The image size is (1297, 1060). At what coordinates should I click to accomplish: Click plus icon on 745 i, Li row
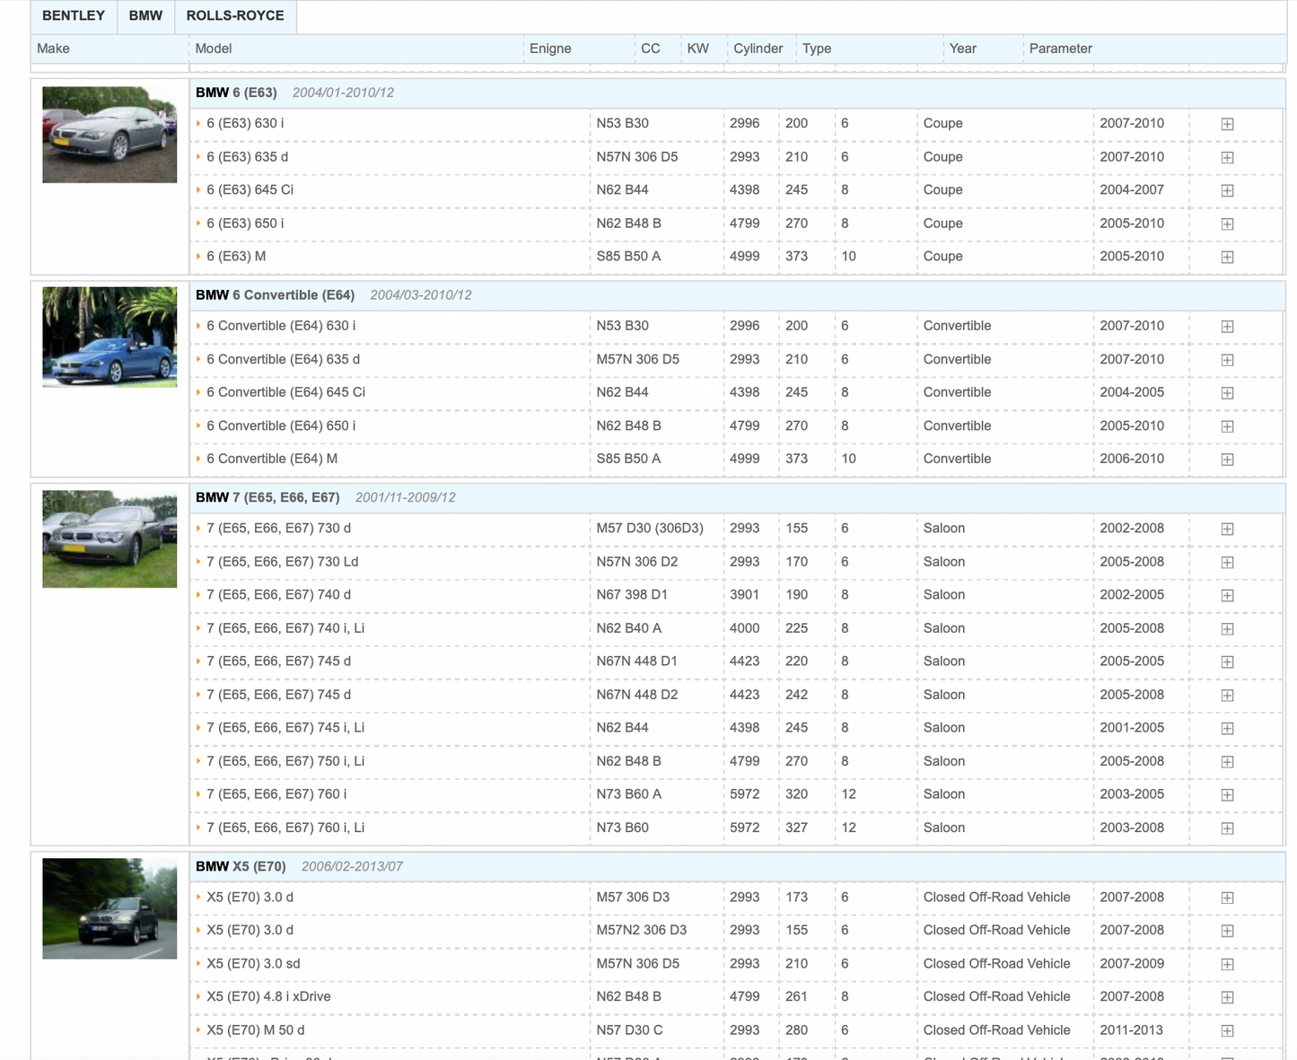pyautogui.click(x=1227, y=728)
